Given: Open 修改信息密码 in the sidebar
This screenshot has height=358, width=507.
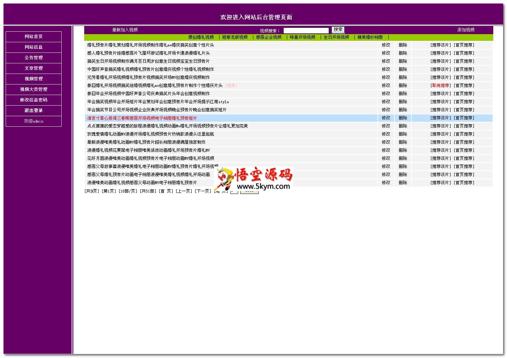Looking at the screenshot, I should tap(33, 100).
